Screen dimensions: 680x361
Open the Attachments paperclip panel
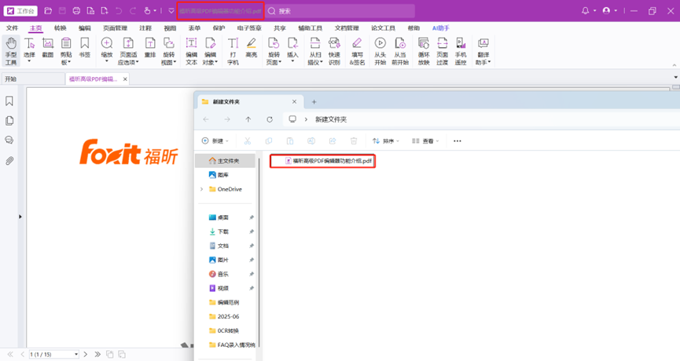pos(9,161)
